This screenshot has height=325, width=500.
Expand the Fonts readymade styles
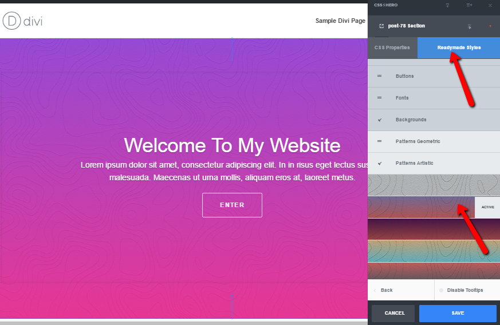[x=434, y=98]
